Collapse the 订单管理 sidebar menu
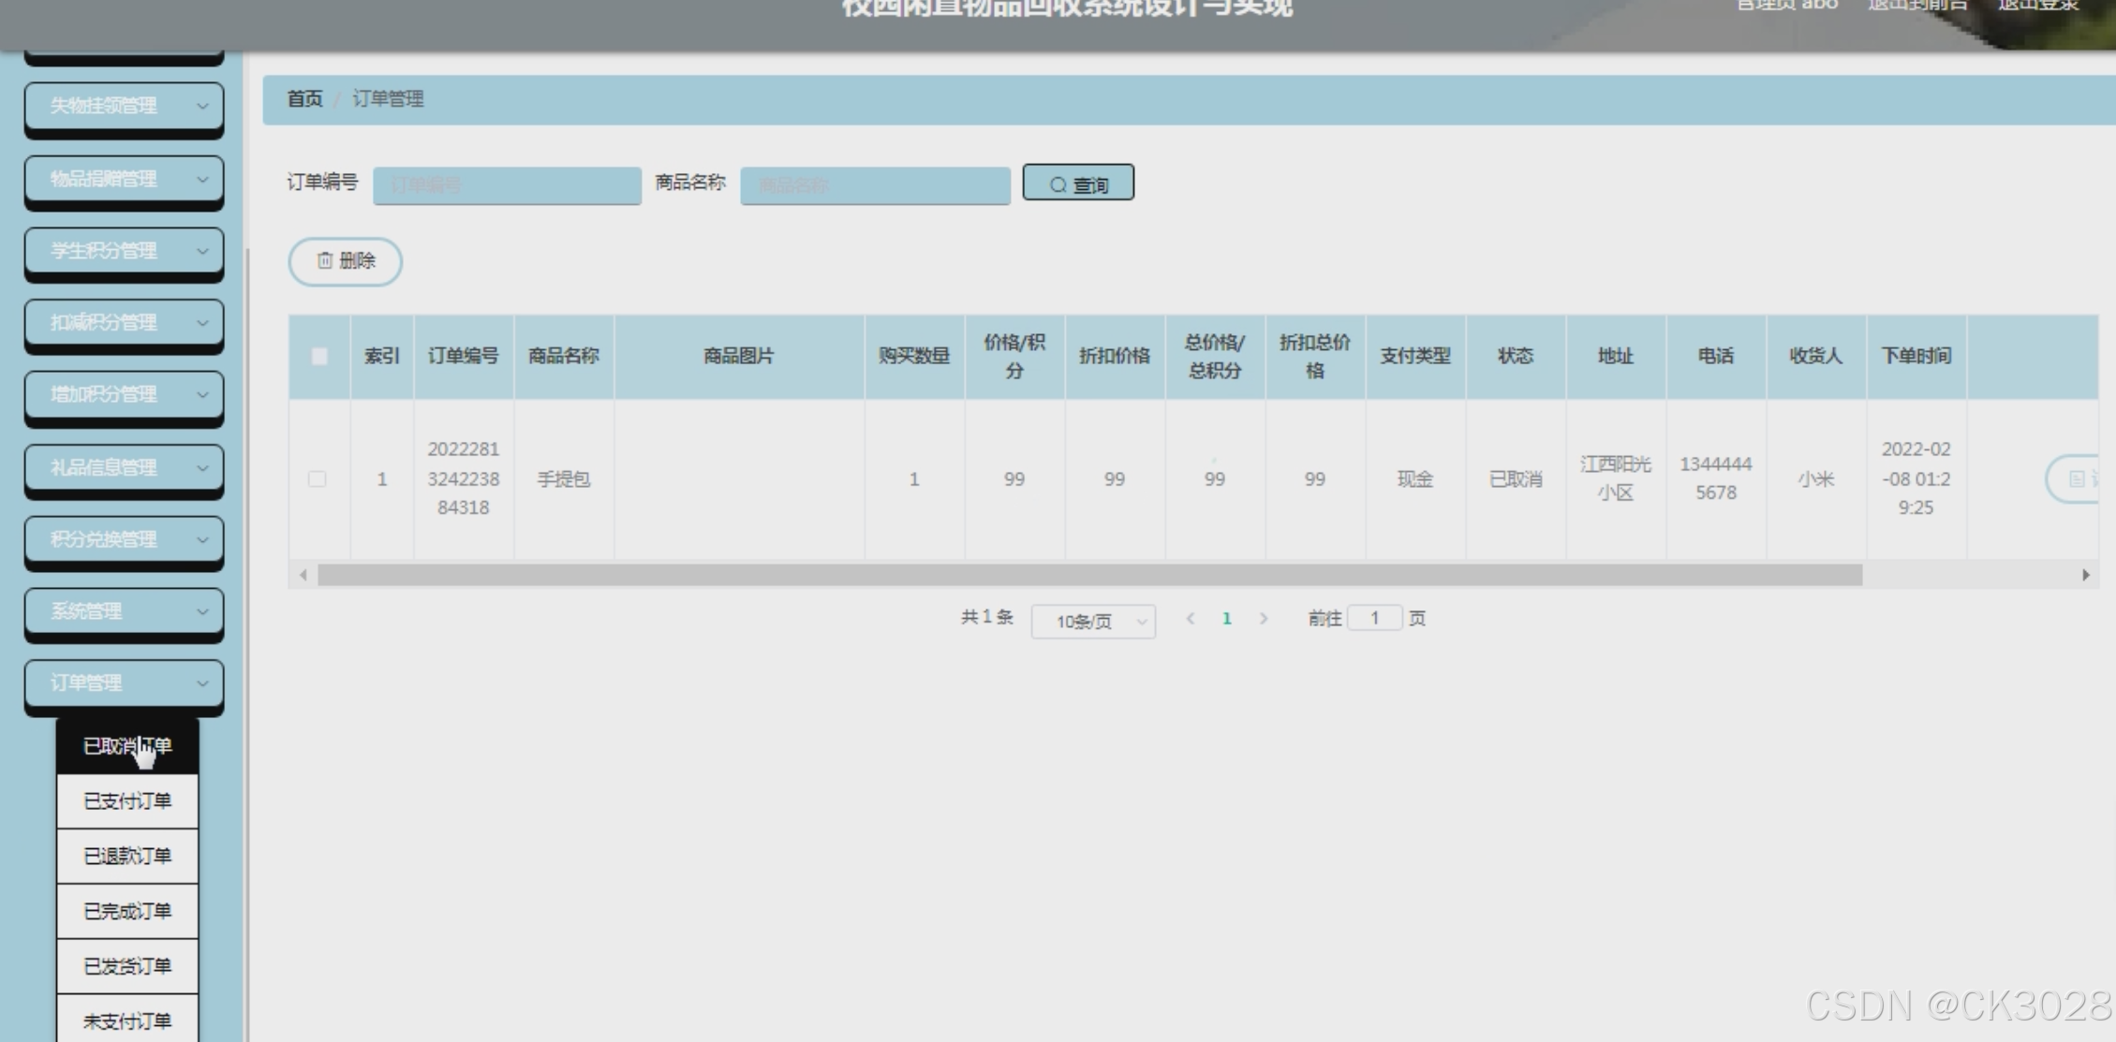The width and height of the screenshot is (2116, 1042). coord(124,683)
